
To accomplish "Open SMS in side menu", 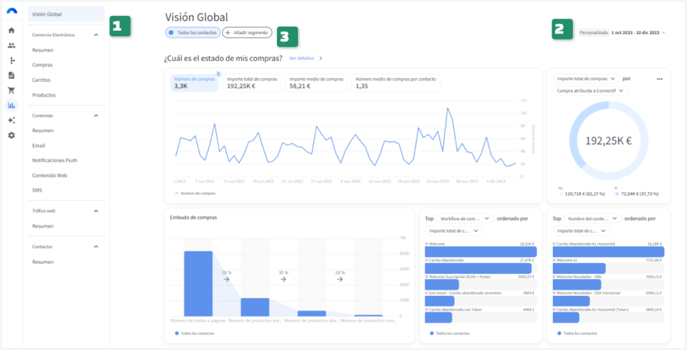I will pyautogui.click(x=37, y=191).
